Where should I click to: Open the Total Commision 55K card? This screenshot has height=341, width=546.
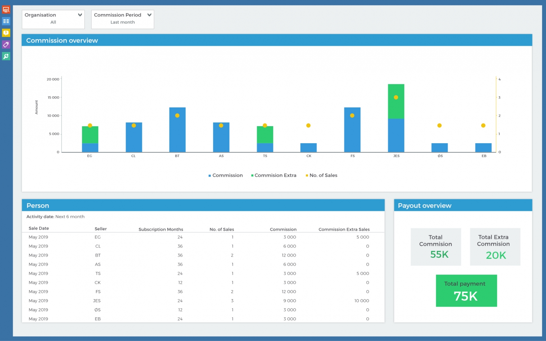(x=436, y=247)
